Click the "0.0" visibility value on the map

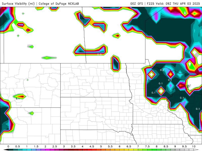[x=99, y=54]
